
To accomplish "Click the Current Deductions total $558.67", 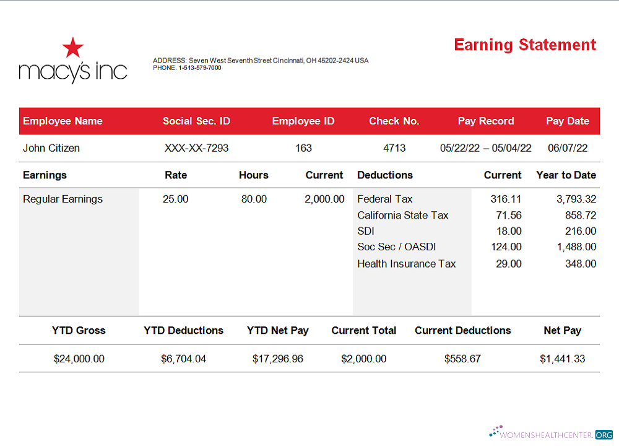I will pyautogui.click(x=462, y=359).
